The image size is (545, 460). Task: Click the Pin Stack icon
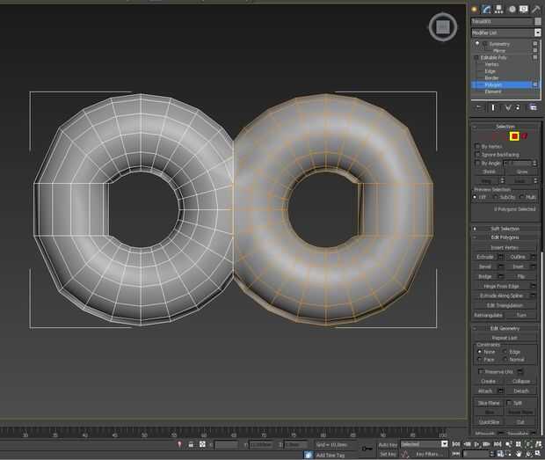(479, 106)
